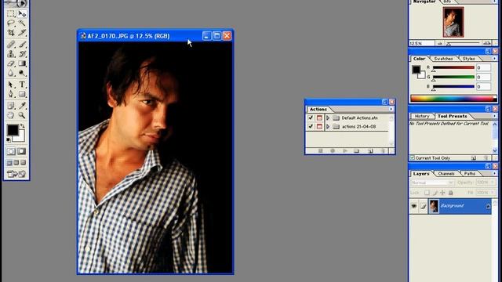Toggle dialog icon for actions 21-04-08
Image resolution: width=502 pixels, height=282 pixels.
pyautogui.click(x=319, y=127)
